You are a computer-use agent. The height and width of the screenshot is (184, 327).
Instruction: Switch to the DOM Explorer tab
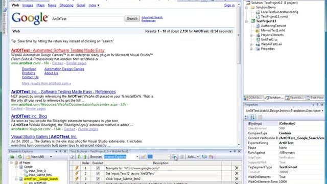[x=254, y=98]
